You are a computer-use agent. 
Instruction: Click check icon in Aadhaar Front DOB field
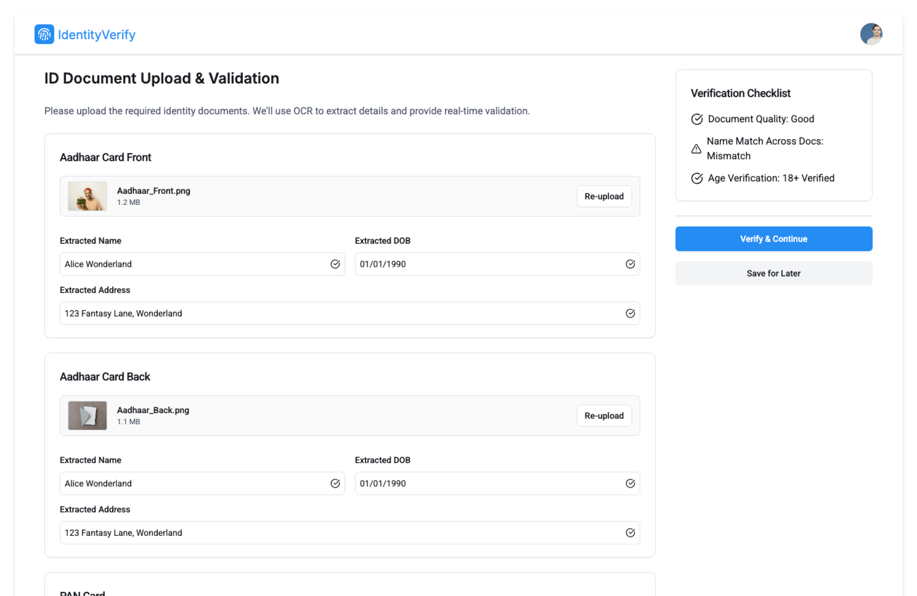[x=630, y=264]
